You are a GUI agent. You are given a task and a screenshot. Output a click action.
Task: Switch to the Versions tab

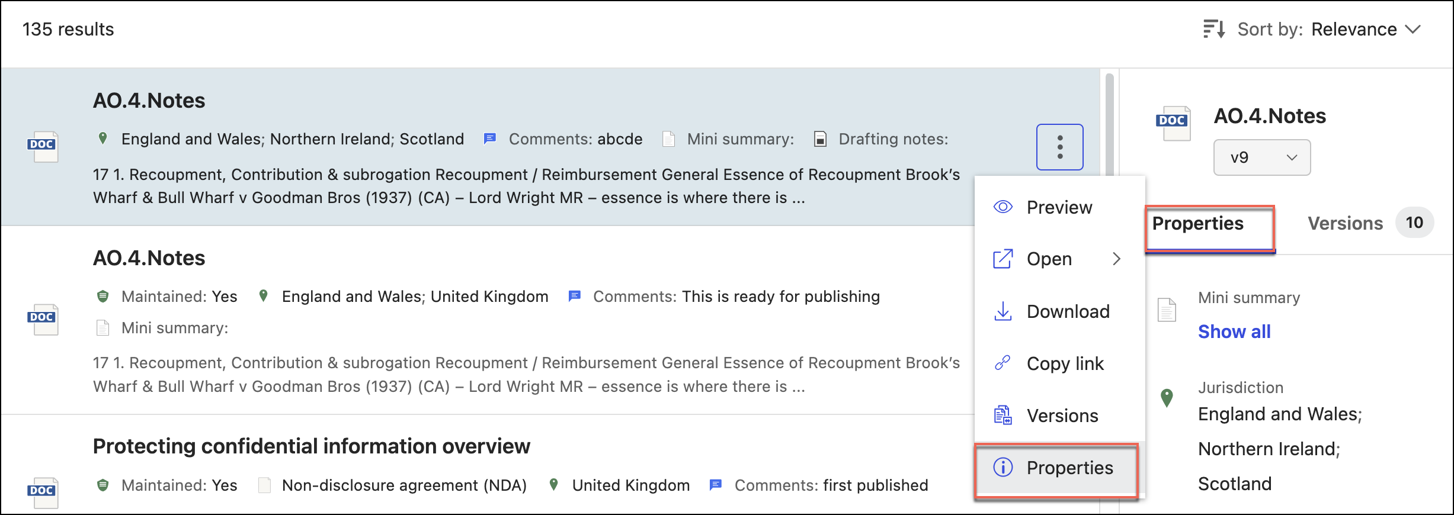click(x=1345, y=223)
